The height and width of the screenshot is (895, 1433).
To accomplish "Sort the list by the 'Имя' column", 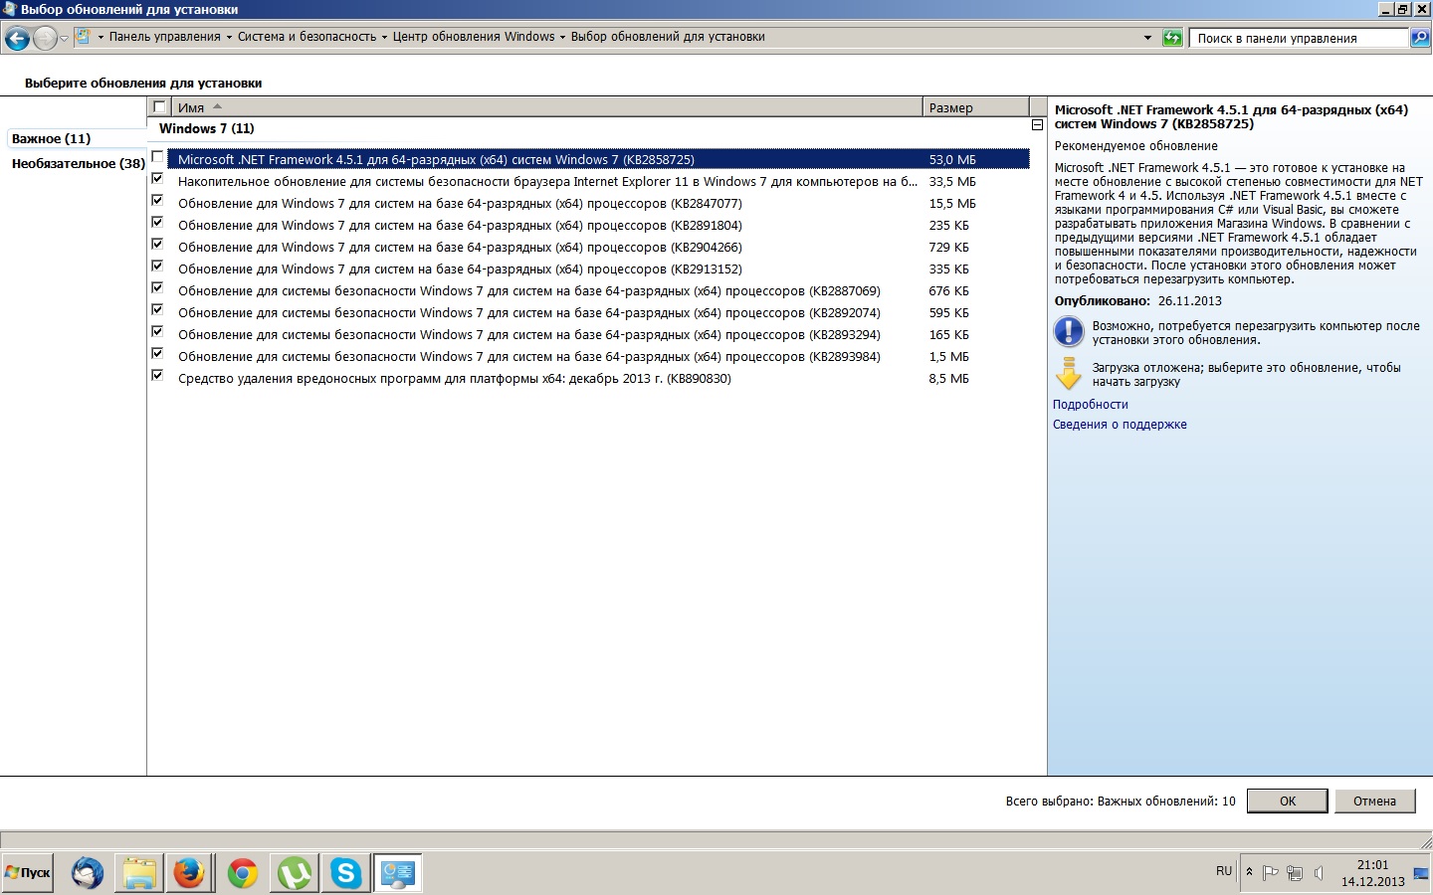I will (x=547, y=107).
